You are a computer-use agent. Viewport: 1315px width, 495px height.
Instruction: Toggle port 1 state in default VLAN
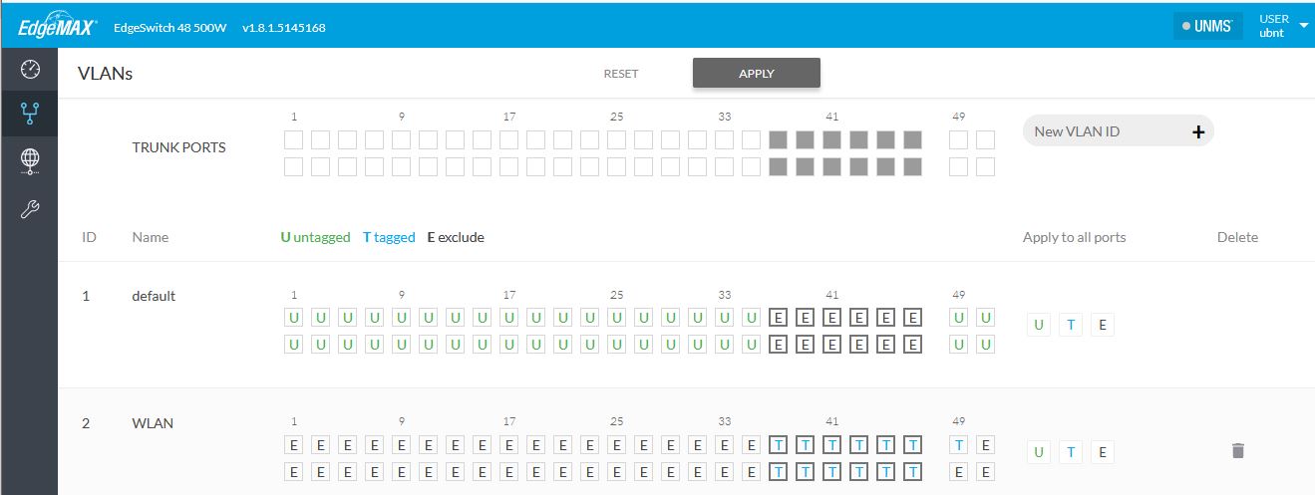click(293, 318)
